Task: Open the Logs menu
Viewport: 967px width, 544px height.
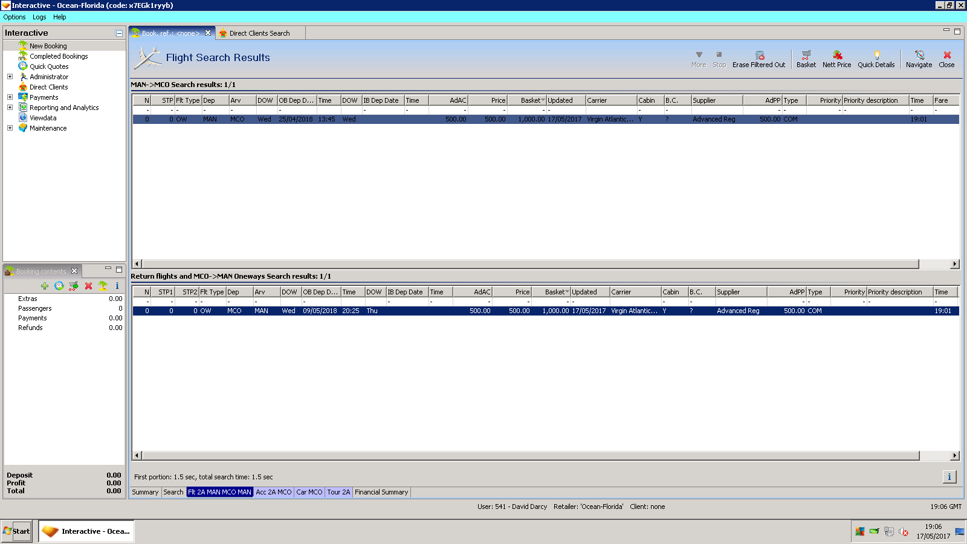Action: (x=39, y=17)
